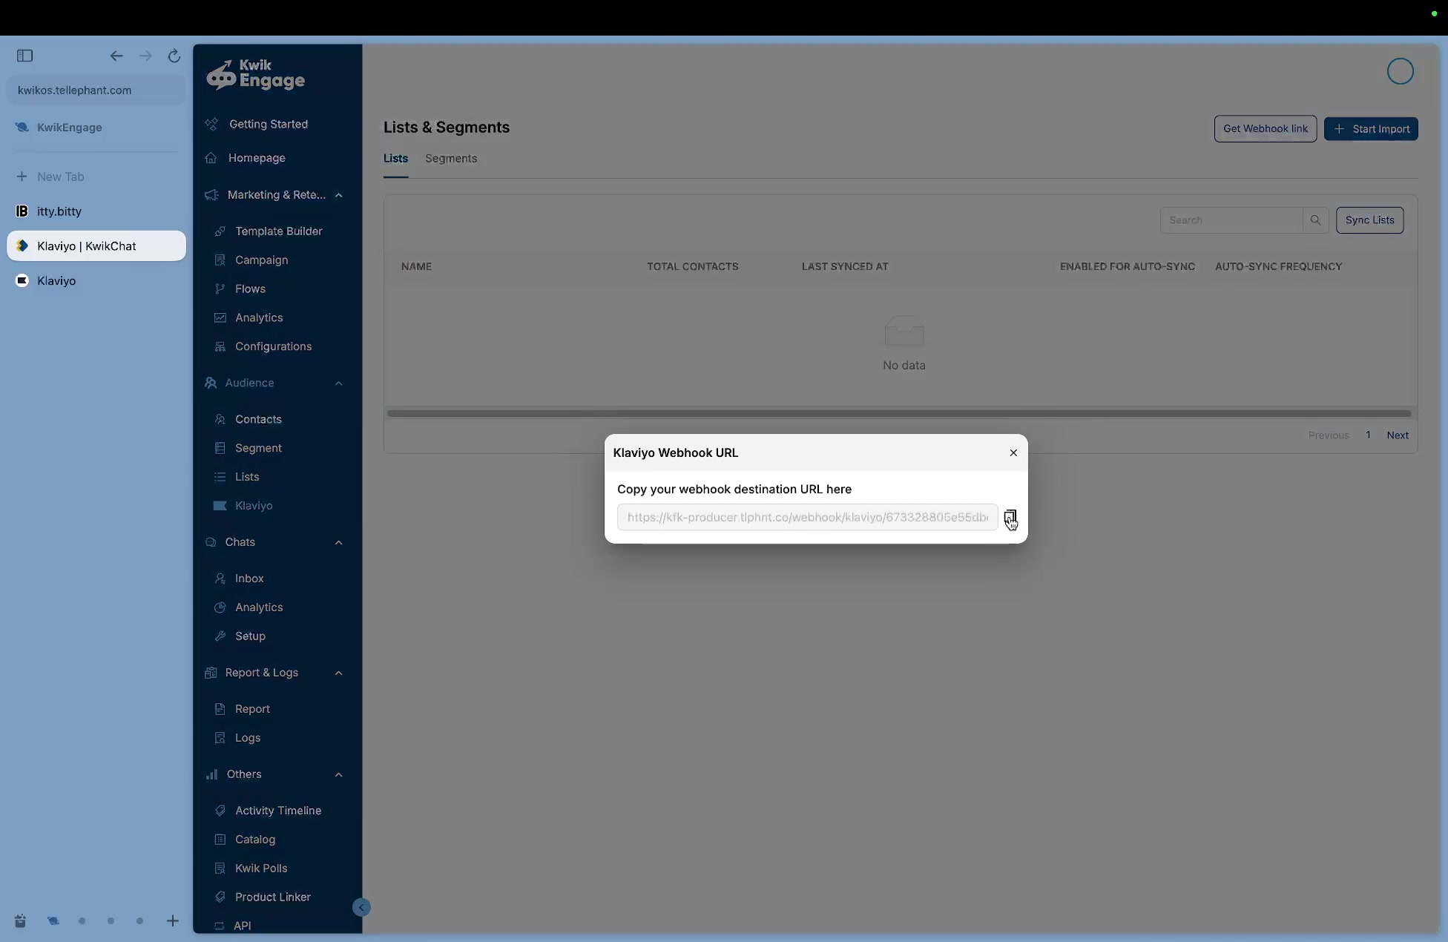The image size is (1448, 942).
Task: Click the Chats Analytics pie icon
Action: tap(220, 607)
